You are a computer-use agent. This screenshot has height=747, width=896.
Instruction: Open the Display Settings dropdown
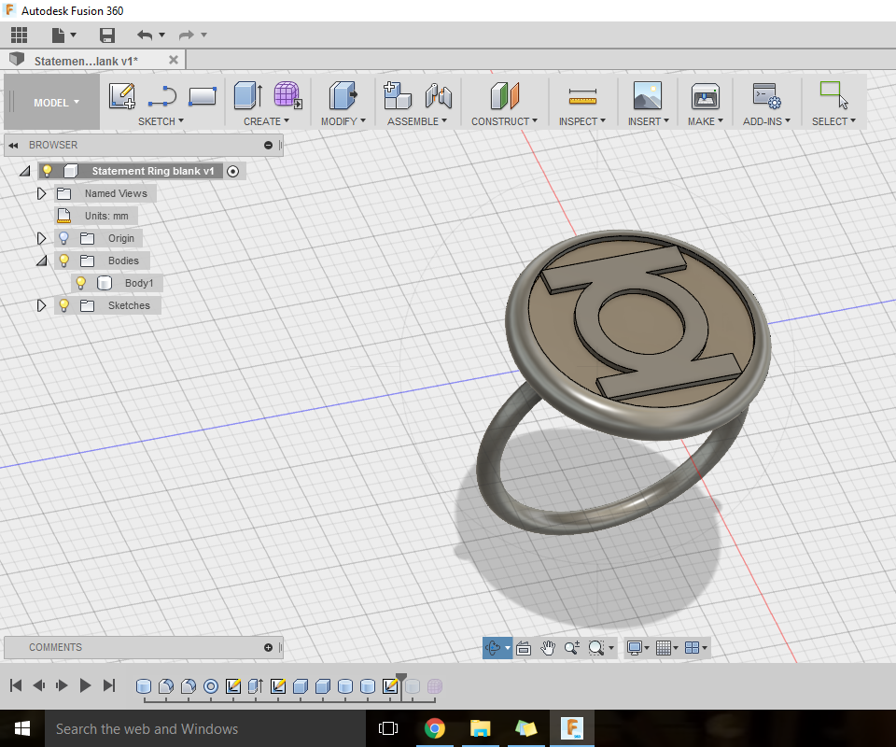637,647
